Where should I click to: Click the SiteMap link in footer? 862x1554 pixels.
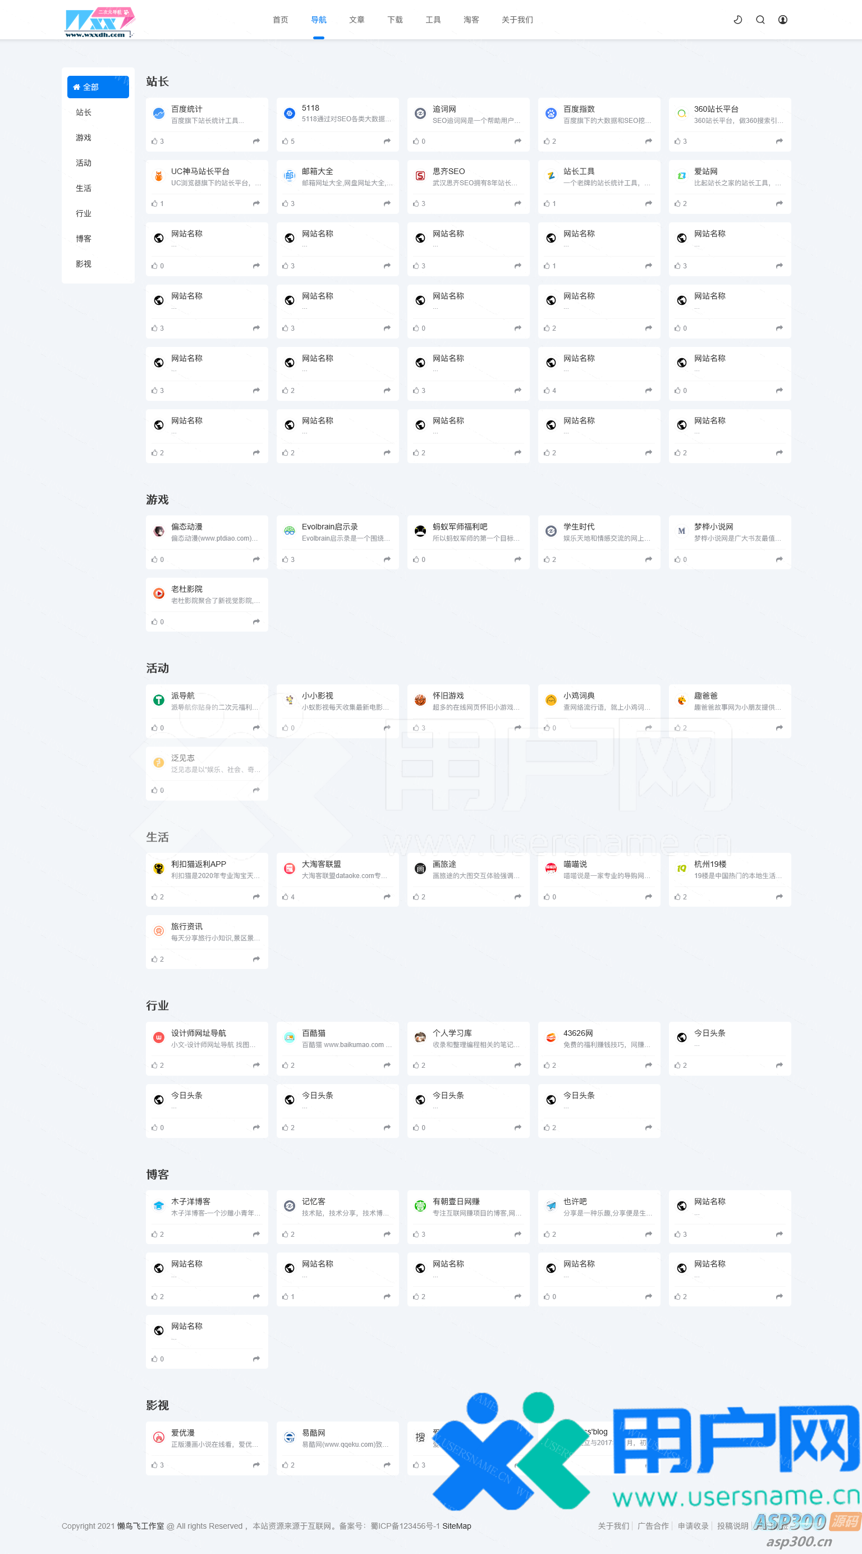click(x=457, y=1525)
